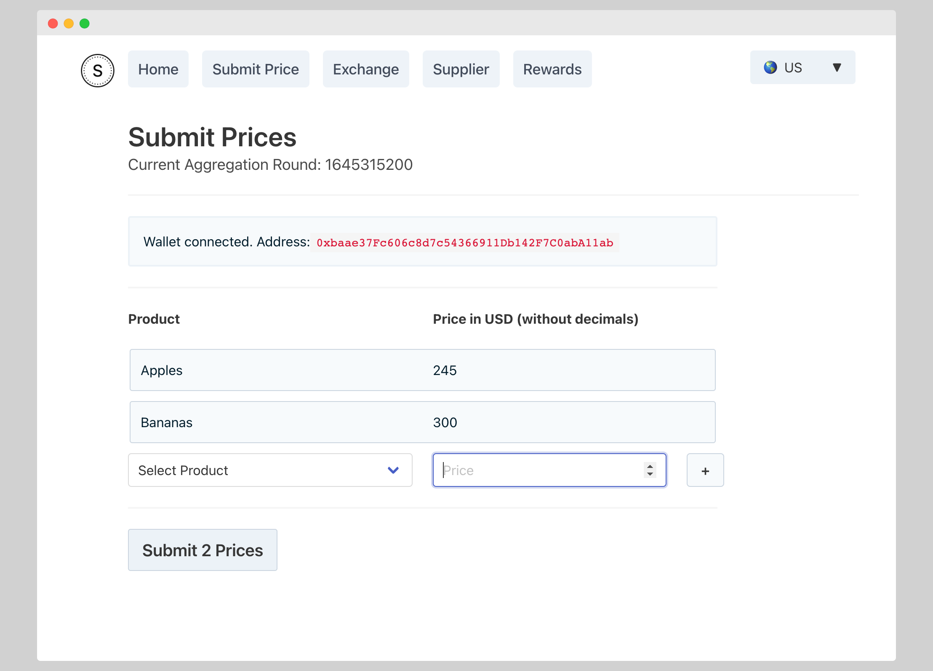Click the circular S logo icon
The width and height of the screenshot is (933, 671).
[97, 70]
